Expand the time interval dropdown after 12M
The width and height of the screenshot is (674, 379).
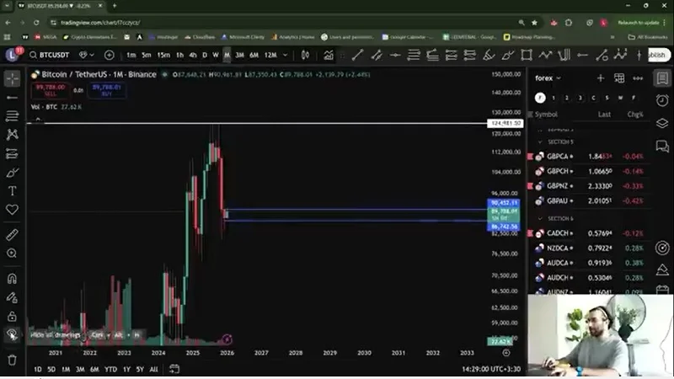[286, 55]
